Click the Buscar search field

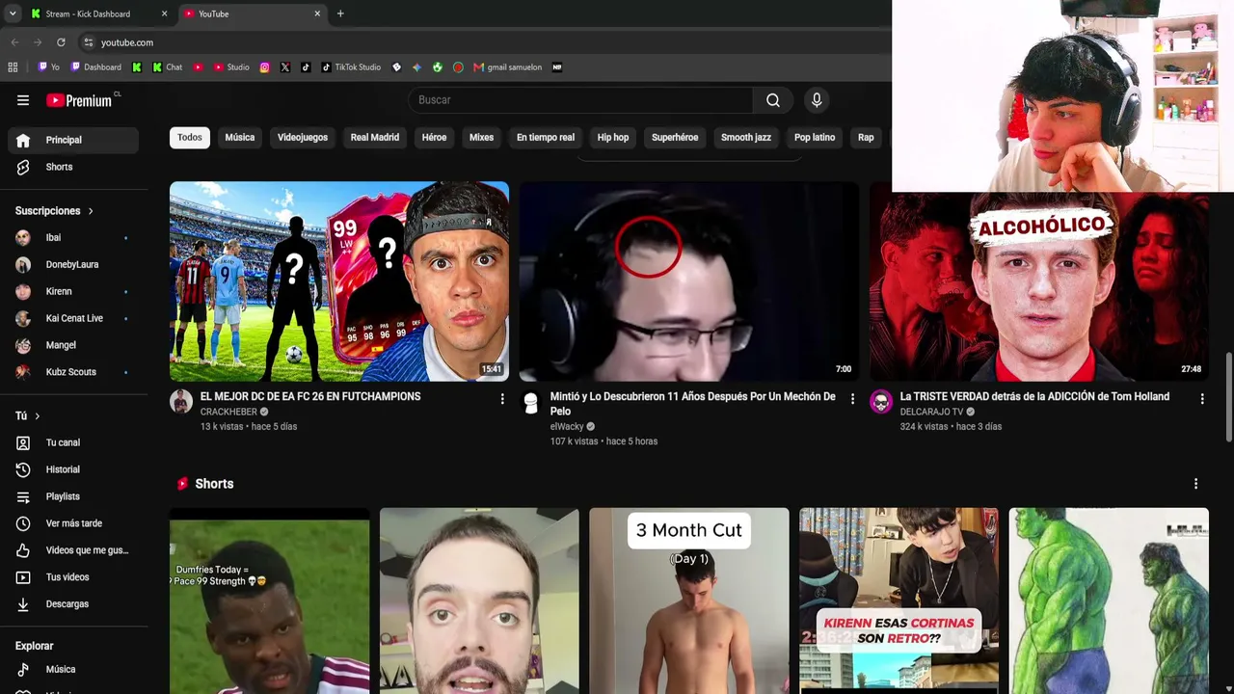[581, 100]
